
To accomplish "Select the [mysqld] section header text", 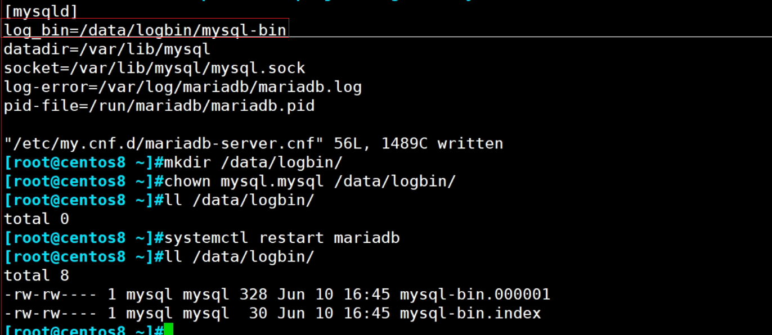I will coord(41,12).
